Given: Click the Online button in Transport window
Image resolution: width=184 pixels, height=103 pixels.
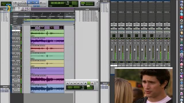Looking at the screenshot, I should (68, 83).
